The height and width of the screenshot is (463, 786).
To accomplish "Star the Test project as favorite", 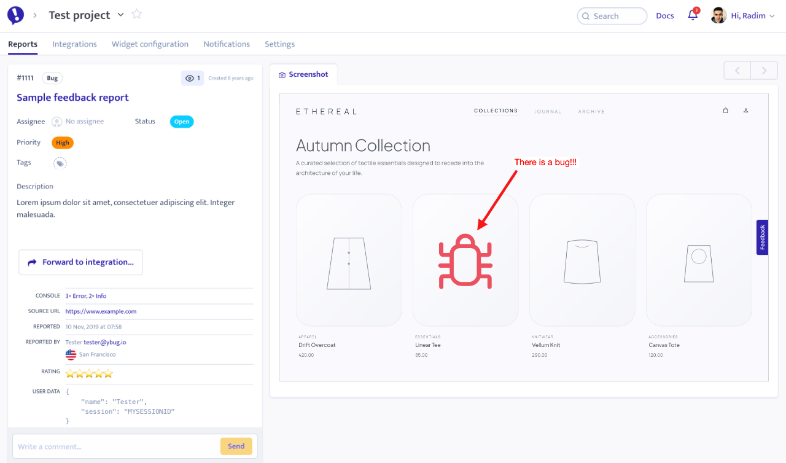I will pos(136,14).
